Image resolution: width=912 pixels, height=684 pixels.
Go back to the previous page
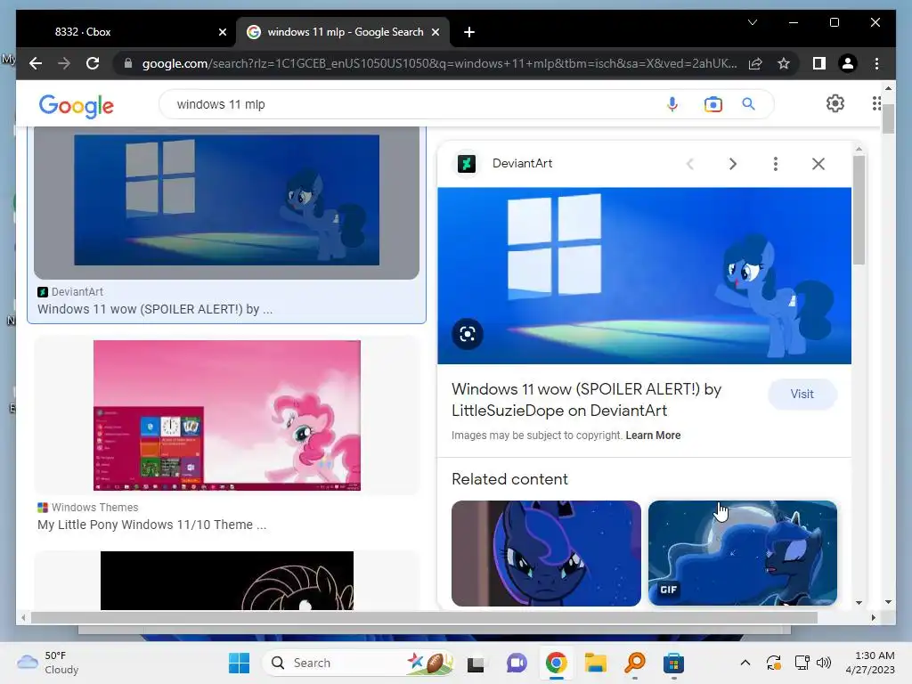36,63
